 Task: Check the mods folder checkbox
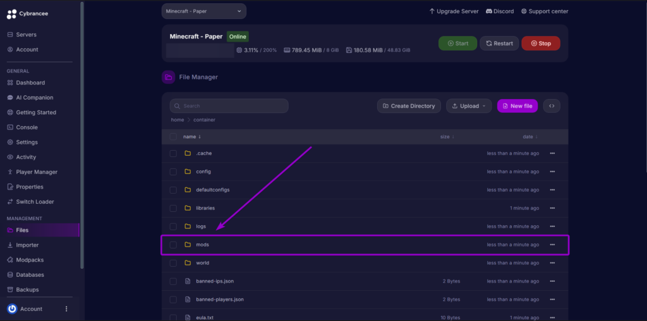pyautogui.click(x=173, y=245)
